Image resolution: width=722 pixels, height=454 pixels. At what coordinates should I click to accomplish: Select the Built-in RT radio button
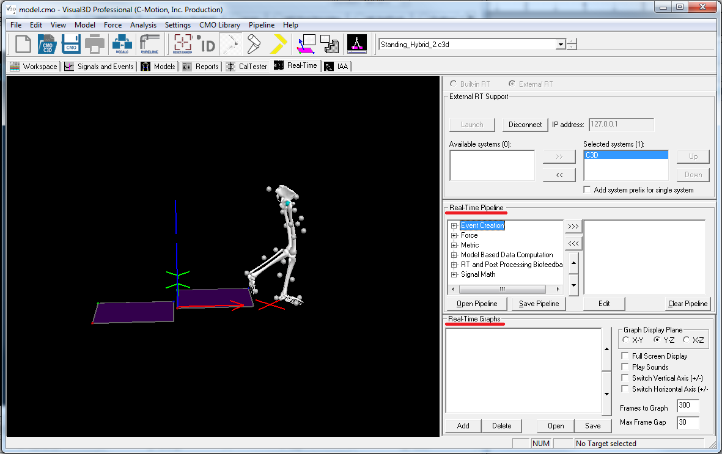click(453, 83)
